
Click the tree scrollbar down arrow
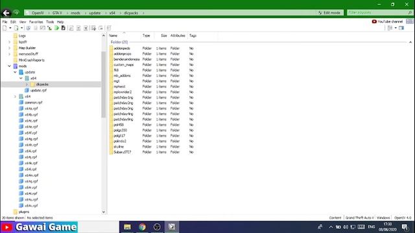tap(104, 212)
